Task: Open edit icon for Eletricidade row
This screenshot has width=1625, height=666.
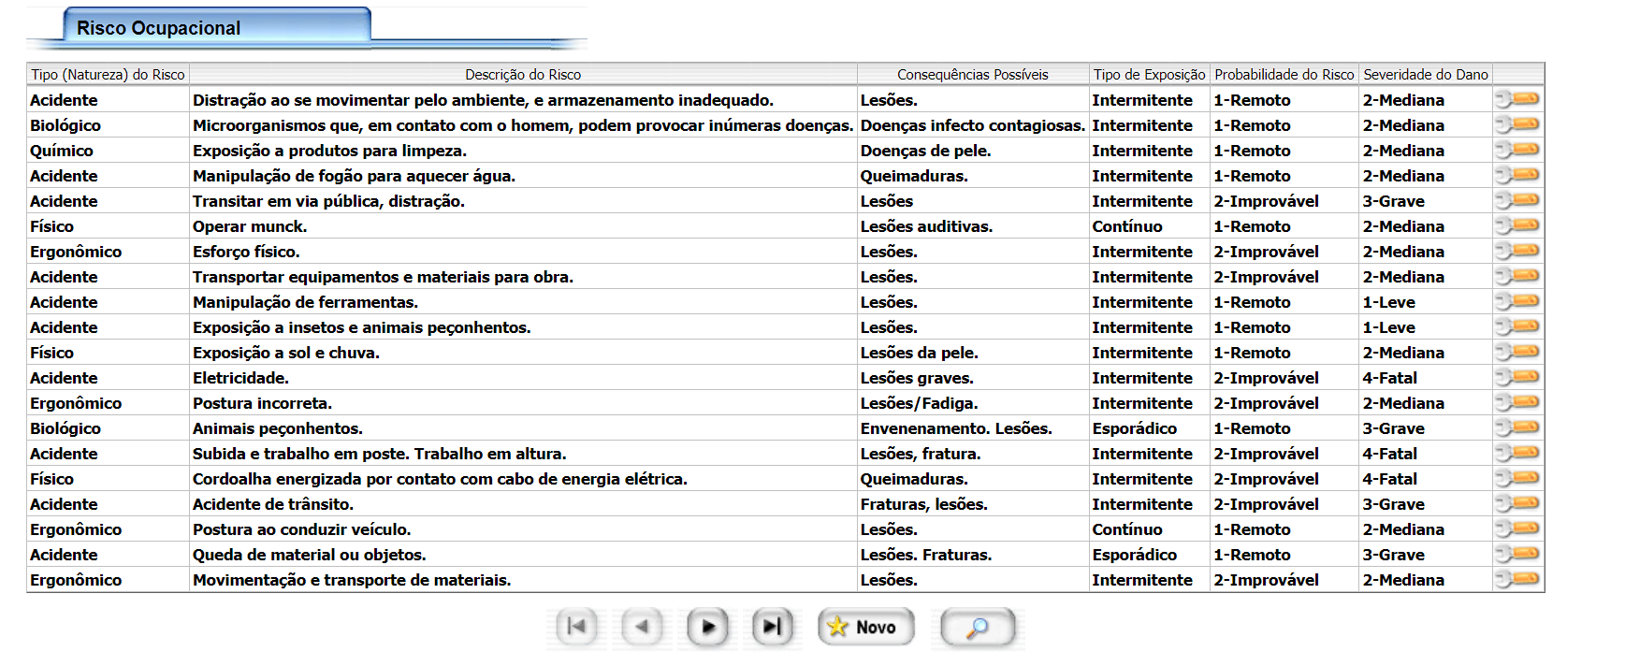Action: click(x=1517, y=377)
